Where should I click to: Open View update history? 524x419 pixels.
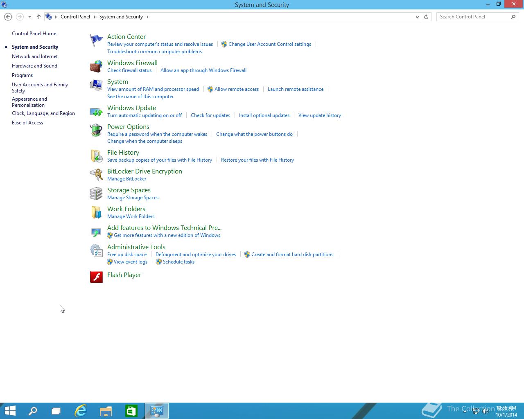[x=320, y=115]
